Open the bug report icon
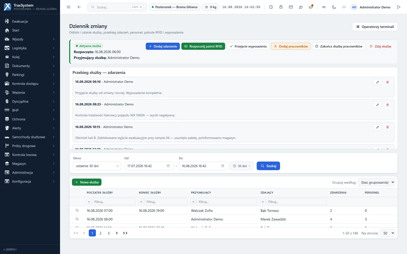Image resolution: width=407 pixels, height=254 pixels. click(281, 7)
